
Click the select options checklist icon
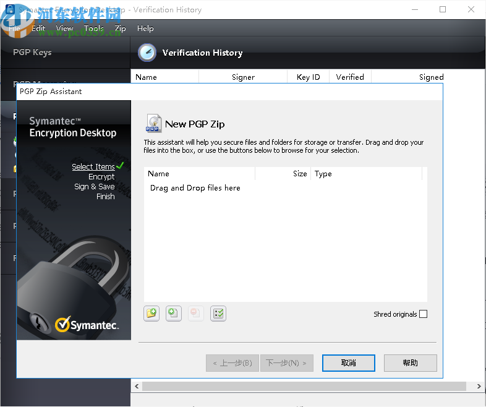pyautogui.click(x=218, y=314)
